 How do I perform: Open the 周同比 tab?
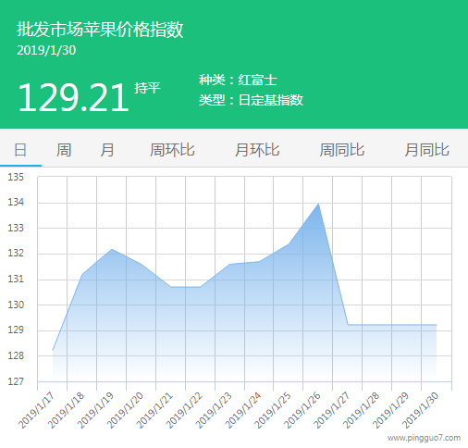(x=342, y=150)
